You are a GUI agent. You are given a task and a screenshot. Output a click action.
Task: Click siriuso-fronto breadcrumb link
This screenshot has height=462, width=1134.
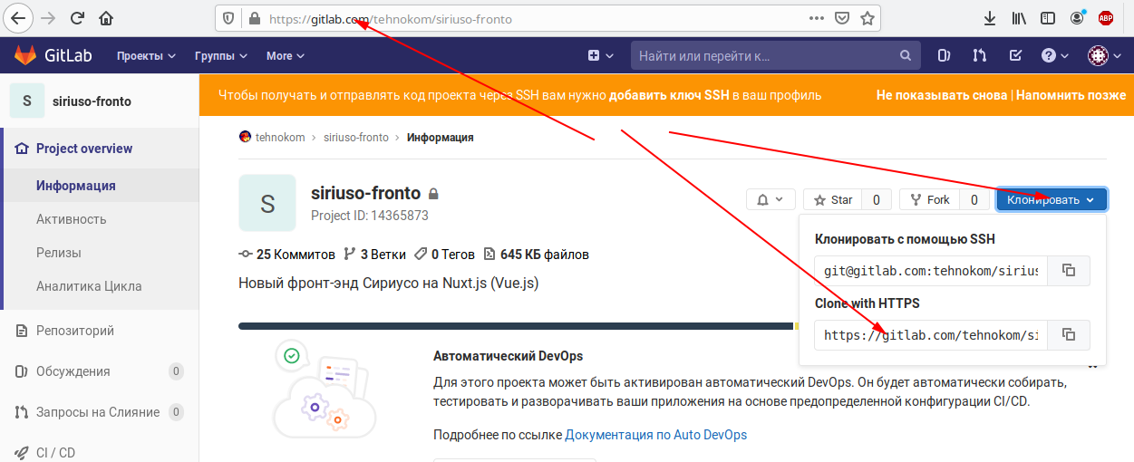click(356, 138)
